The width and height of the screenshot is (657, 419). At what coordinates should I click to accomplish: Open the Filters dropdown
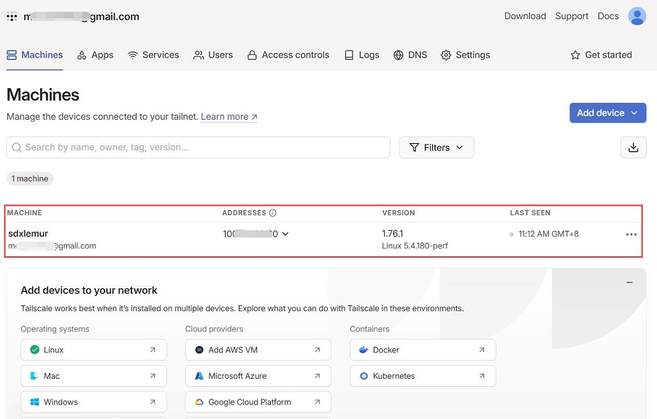click(437, 147)
